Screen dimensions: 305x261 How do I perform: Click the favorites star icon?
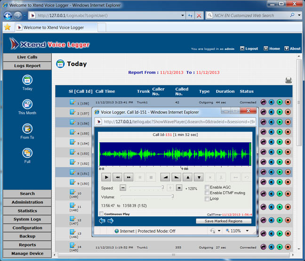tap(8, 27)
